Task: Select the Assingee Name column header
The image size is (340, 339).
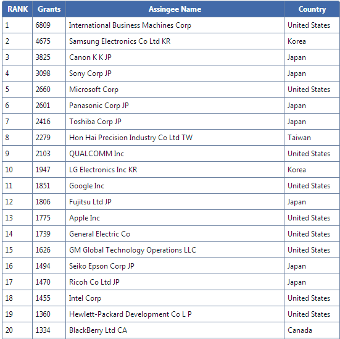Action: point(175,9)
